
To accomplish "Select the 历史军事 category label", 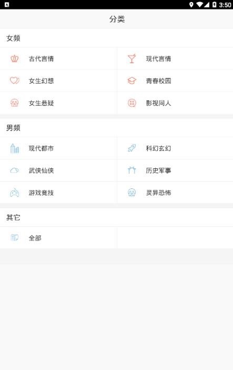I will tap(158, 171).
